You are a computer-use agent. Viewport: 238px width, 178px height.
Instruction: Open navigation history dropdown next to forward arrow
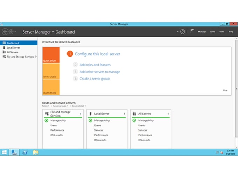point(15,32)
